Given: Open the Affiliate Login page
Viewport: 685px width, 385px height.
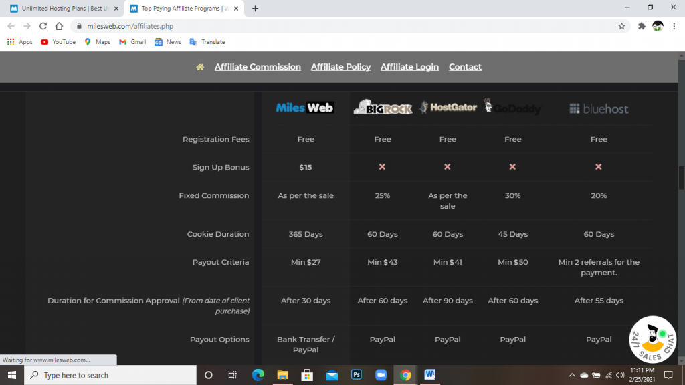Looking at the screenshot, I should [x=409, y=67].
